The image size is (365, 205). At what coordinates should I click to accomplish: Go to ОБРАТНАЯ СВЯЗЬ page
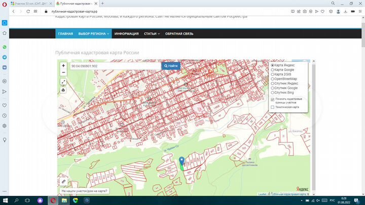tap(179, 34)
